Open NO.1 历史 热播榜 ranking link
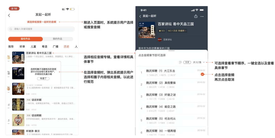Viewport: 275px width, 138px height. click(x=177, y=31)
